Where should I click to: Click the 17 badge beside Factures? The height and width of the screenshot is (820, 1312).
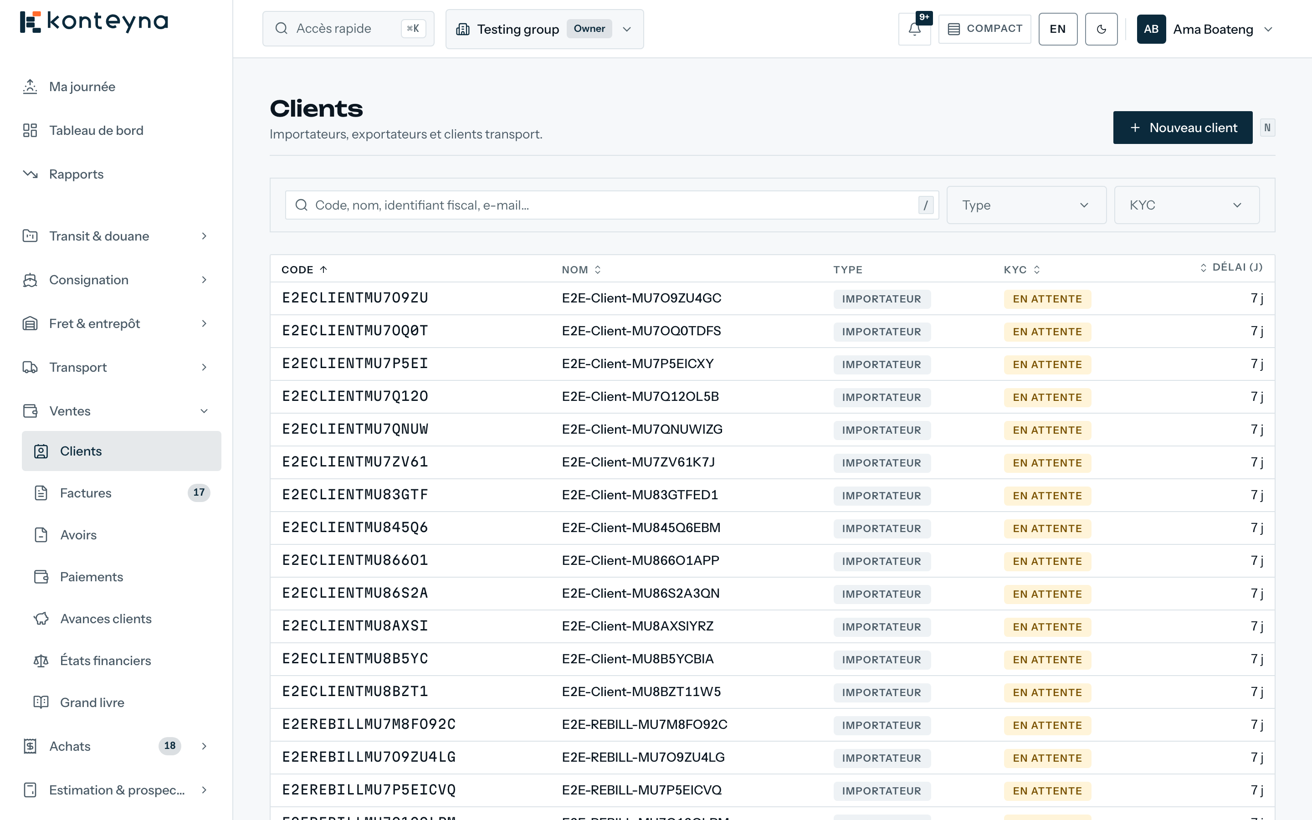click(199, 492)
